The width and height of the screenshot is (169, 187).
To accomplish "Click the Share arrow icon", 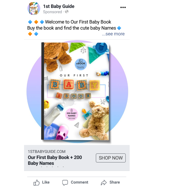I will point(104,183).
